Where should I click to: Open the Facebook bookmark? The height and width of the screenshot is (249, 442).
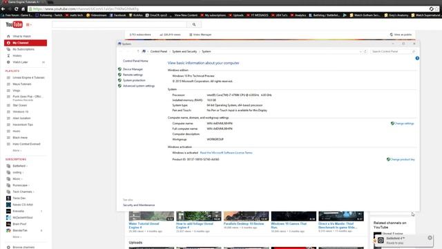click(118, 15)
